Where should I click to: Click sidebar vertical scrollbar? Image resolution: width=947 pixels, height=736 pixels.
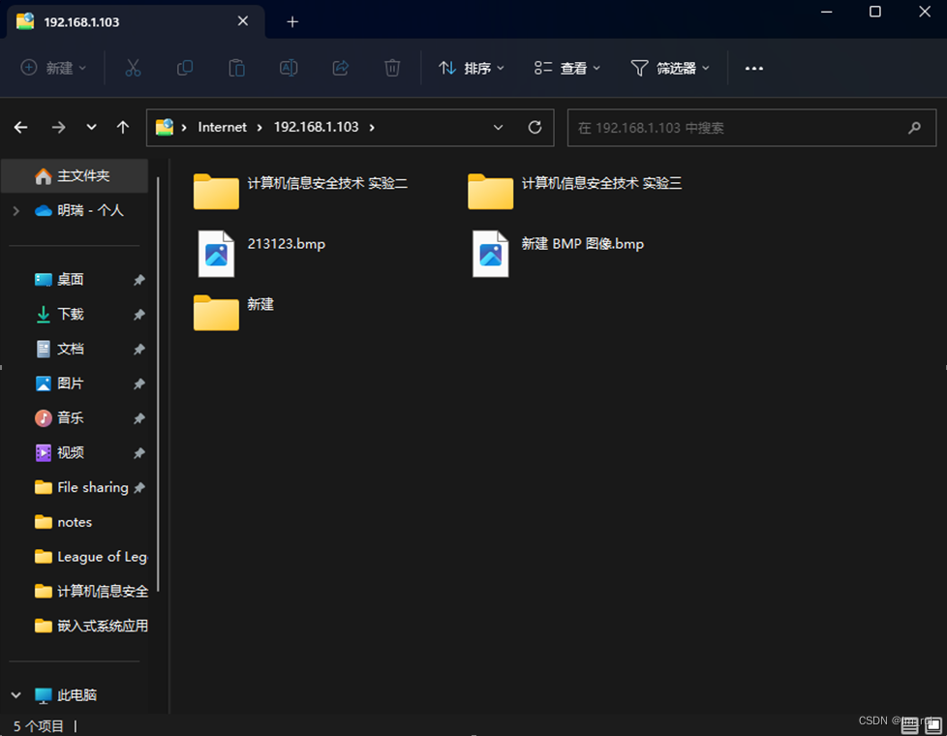click(x=158, y=383)
